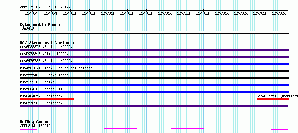
Task: Open the nsv5973346 (Almarri2020) label
Action: point(44,54)
